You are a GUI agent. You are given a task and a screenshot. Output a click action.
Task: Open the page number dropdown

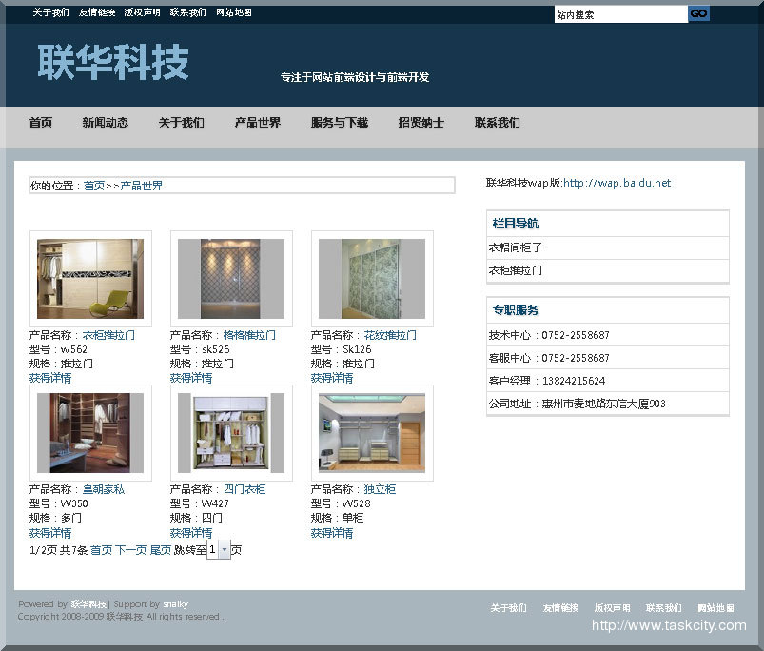pyautogui.click(x=225, y=550)
